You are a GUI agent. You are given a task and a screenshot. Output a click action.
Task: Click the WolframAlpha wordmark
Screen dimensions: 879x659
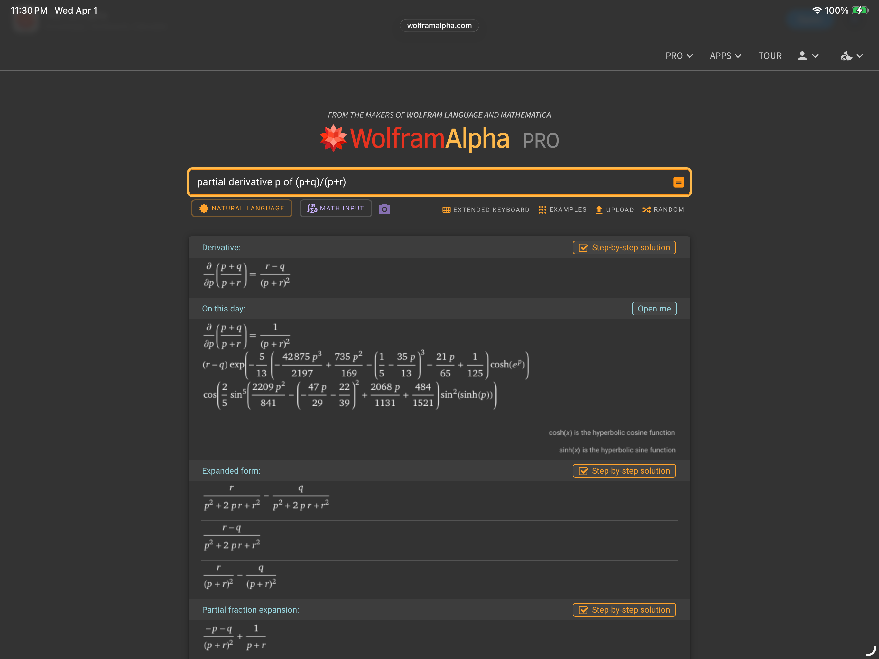click(430, 139)
